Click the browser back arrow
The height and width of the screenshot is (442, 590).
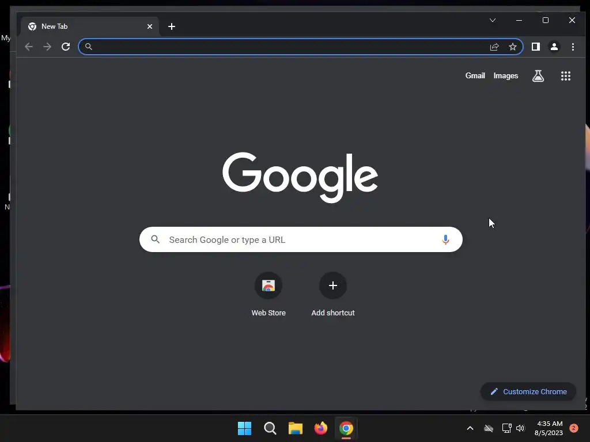point(29,47)
